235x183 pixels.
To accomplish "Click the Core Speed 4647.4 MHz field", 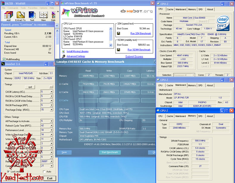I will pos(183,55).
